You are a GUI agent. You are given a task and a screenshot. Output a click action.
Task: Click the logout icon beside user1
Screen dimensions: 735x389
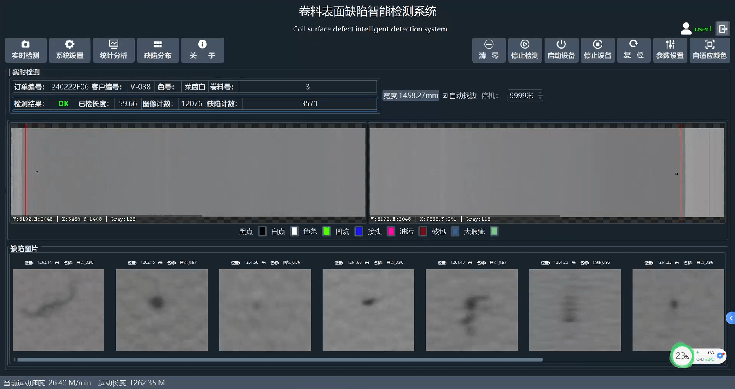723,29
